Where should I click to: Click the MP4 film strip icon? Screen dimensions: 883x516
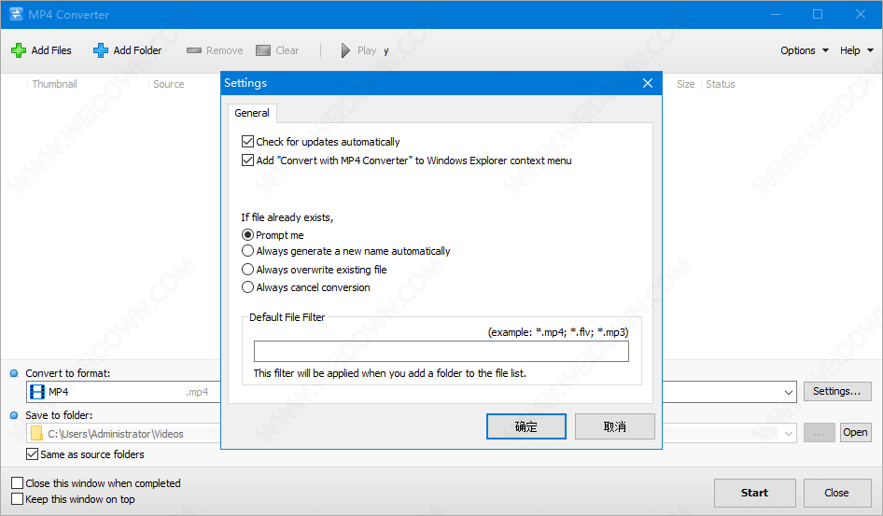click(37, 392)
